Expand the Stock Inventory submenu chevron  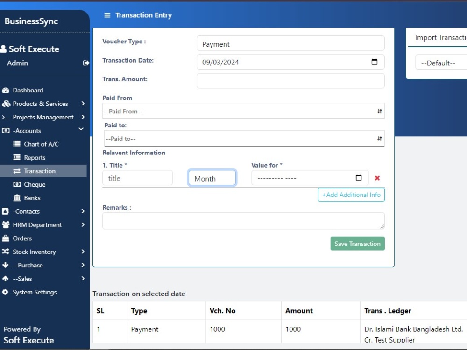click(83, 252)
